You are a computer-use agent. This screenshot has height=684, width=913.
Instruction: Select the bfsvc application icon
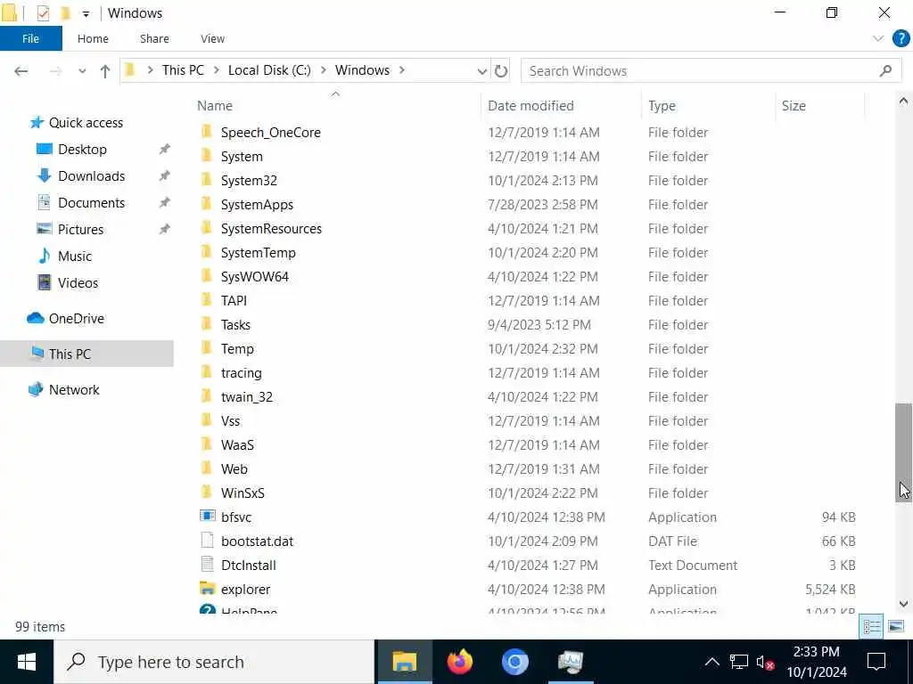coord(207,517)
